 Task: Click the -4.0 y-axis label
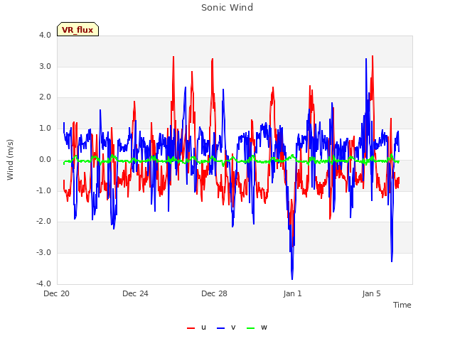tap(44, 283)
